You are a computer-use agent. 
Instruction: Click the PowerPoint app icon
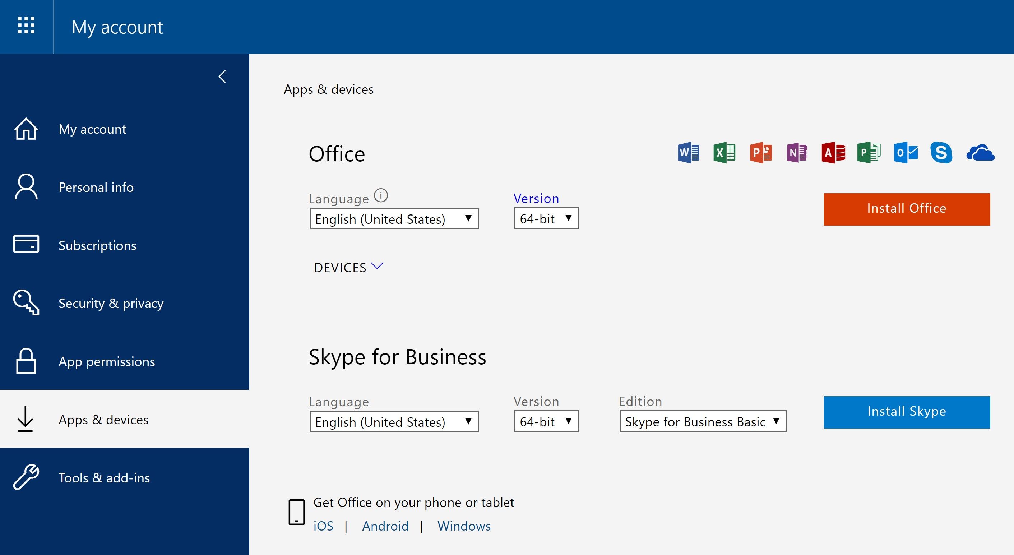(760, 152)
